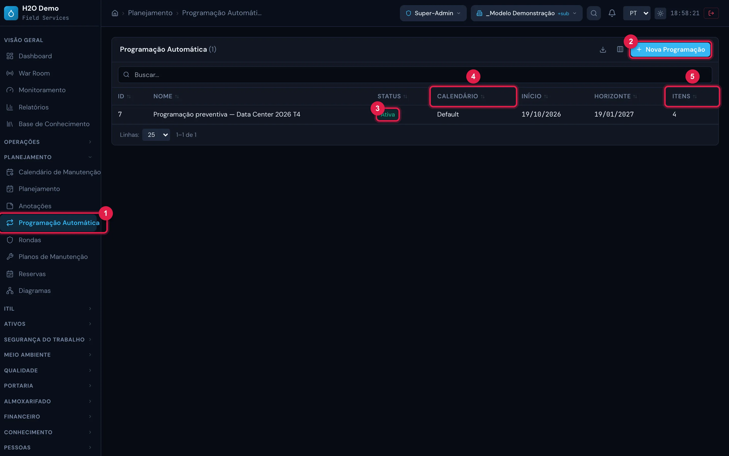Click Calendário de Manutenção calendar icon
The height and width of the screenshot is (456, 729).
coord(10,172)
